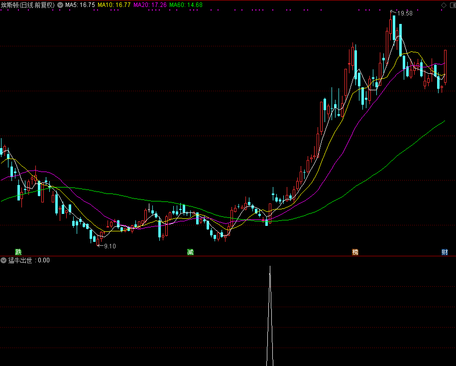Open the dropdown beside the 埃斯顿 chart title
Viewport: 456px width, 366px height.
[60, 5]
